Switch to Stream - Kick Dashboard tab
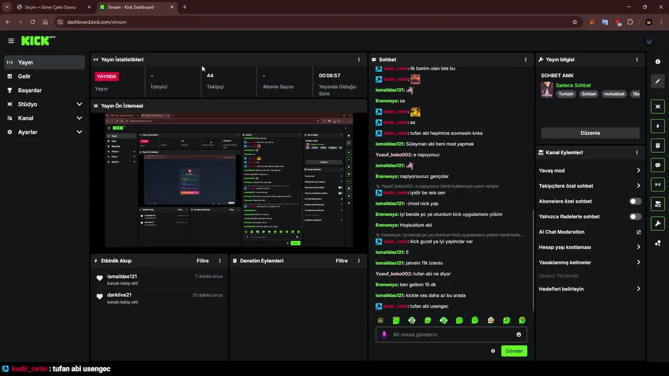Image resolution: width=669 pixels, height=376 pixels. click(x=137, y=7)
